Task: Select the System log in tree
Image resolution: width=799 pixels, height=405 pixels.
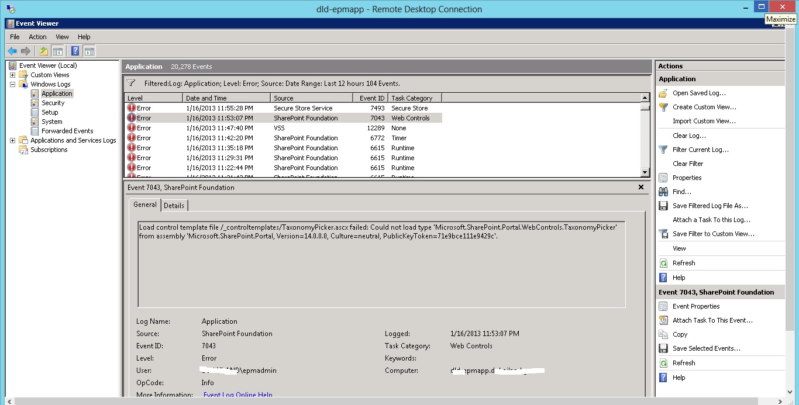Action: tap(51, 122)
